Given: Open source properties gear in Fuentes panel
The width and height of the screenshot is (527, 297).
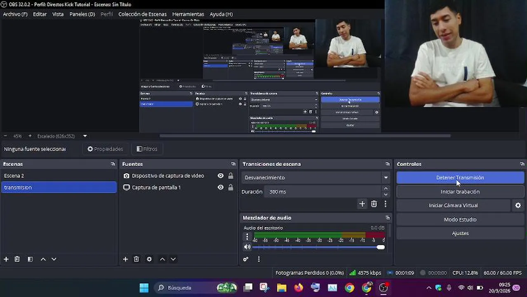Looking at the screenshot, I should pyautogui.click(x=149, y=259).
